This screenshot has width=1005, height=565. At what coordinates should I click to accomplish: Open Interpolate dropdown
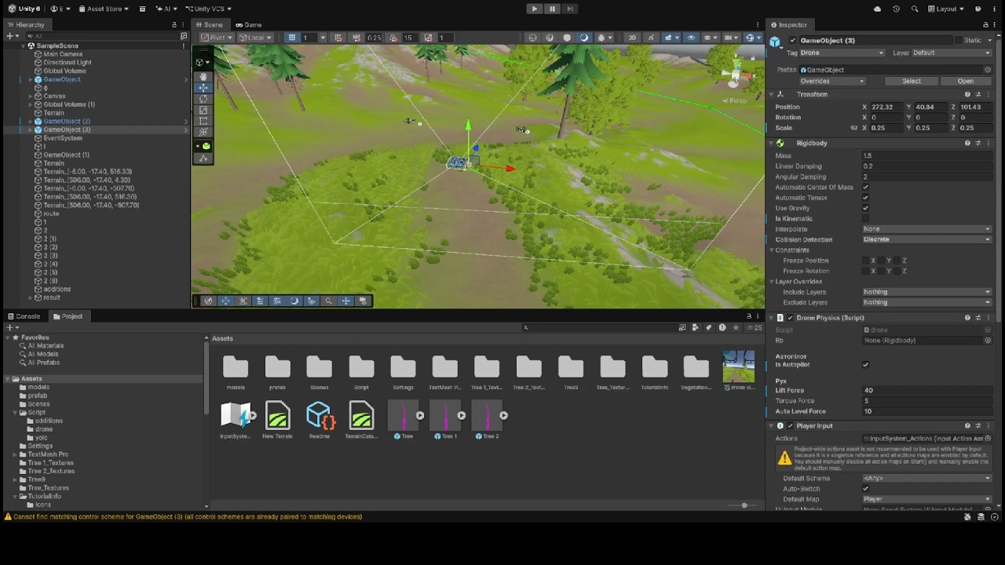[926, 229]
